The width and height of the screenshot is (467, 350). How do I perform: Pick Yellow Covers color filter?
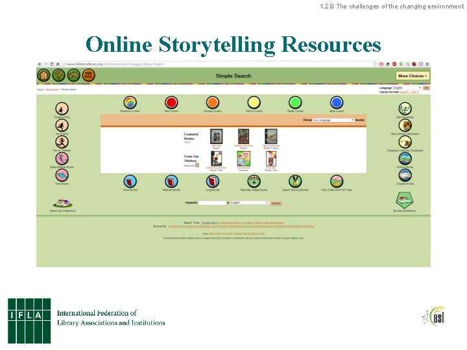254,102
